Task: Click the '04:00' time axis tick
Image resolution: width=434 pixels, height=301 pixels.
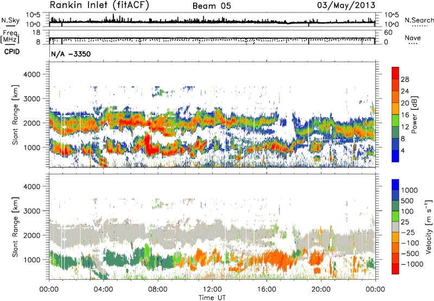Action: point(103,290)
